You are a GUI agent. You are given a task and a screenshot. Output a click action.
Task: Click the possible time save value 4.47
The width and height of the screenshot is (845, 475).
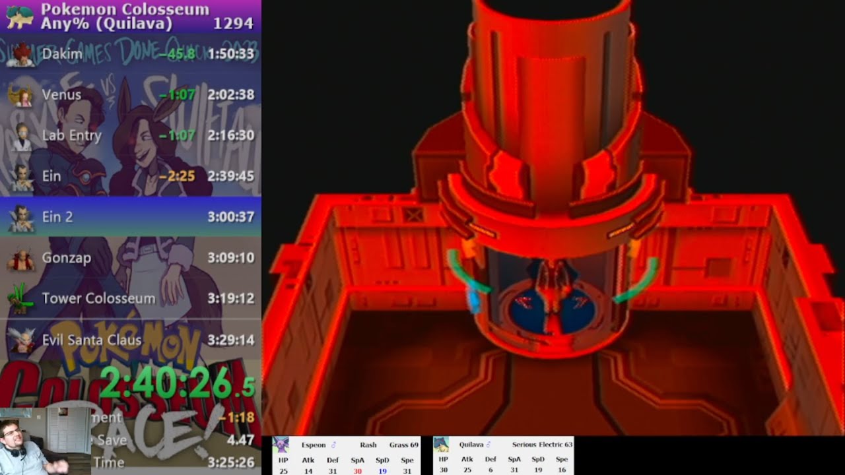240,440
